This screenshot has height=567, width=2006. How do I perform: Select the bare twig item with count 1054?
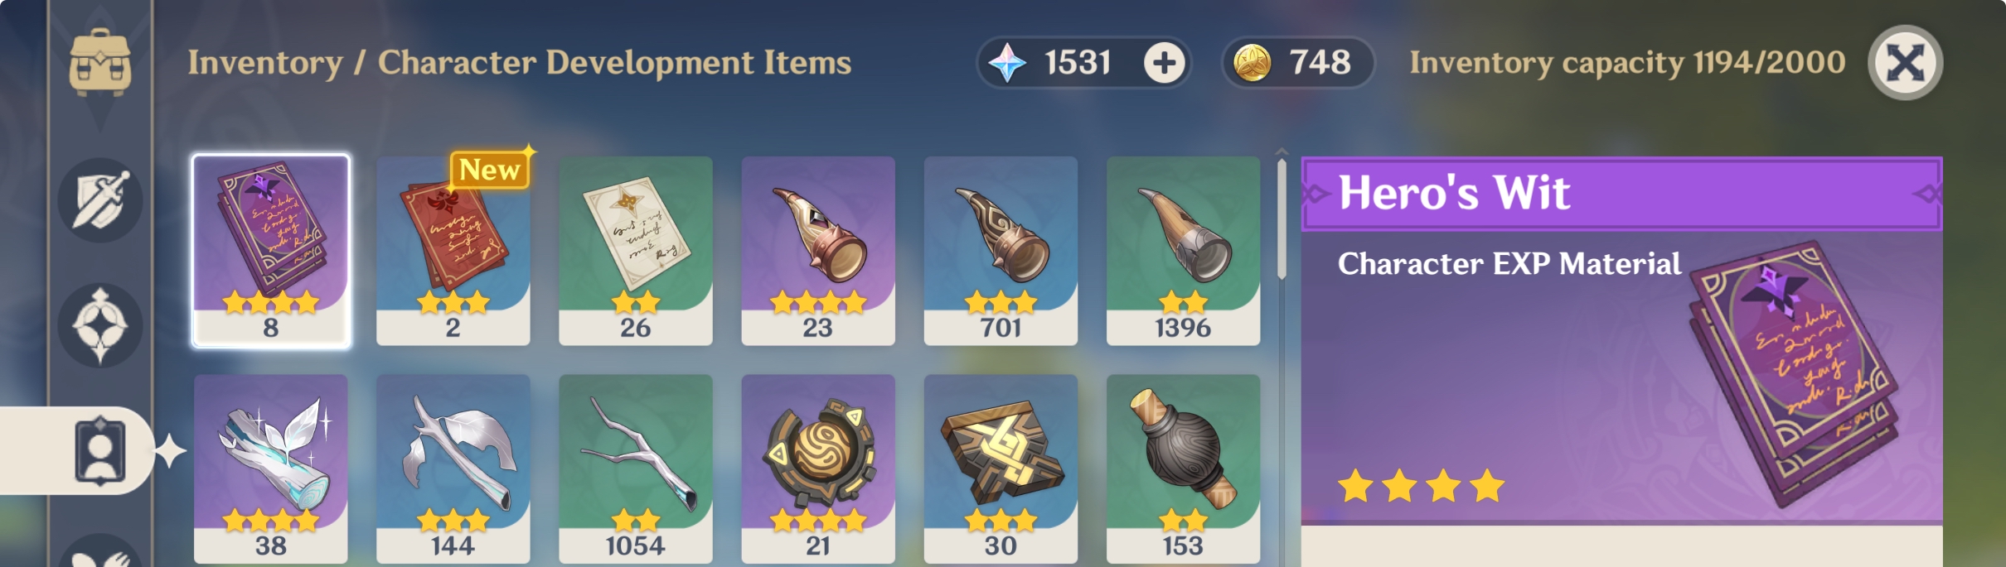pyautogui.click(x=636, y=469)
